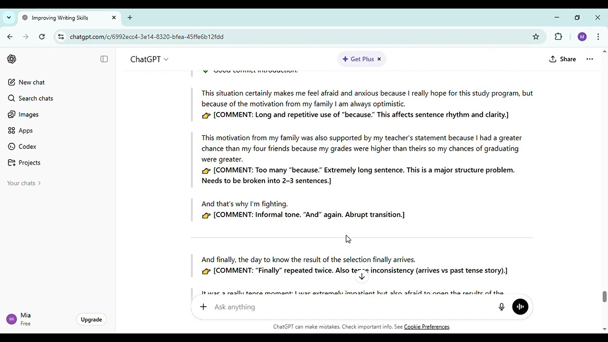The height and width of the screenshot is (342, 608).
Task: Start dictation with the microphone icon
Action: tap(502, 307)
